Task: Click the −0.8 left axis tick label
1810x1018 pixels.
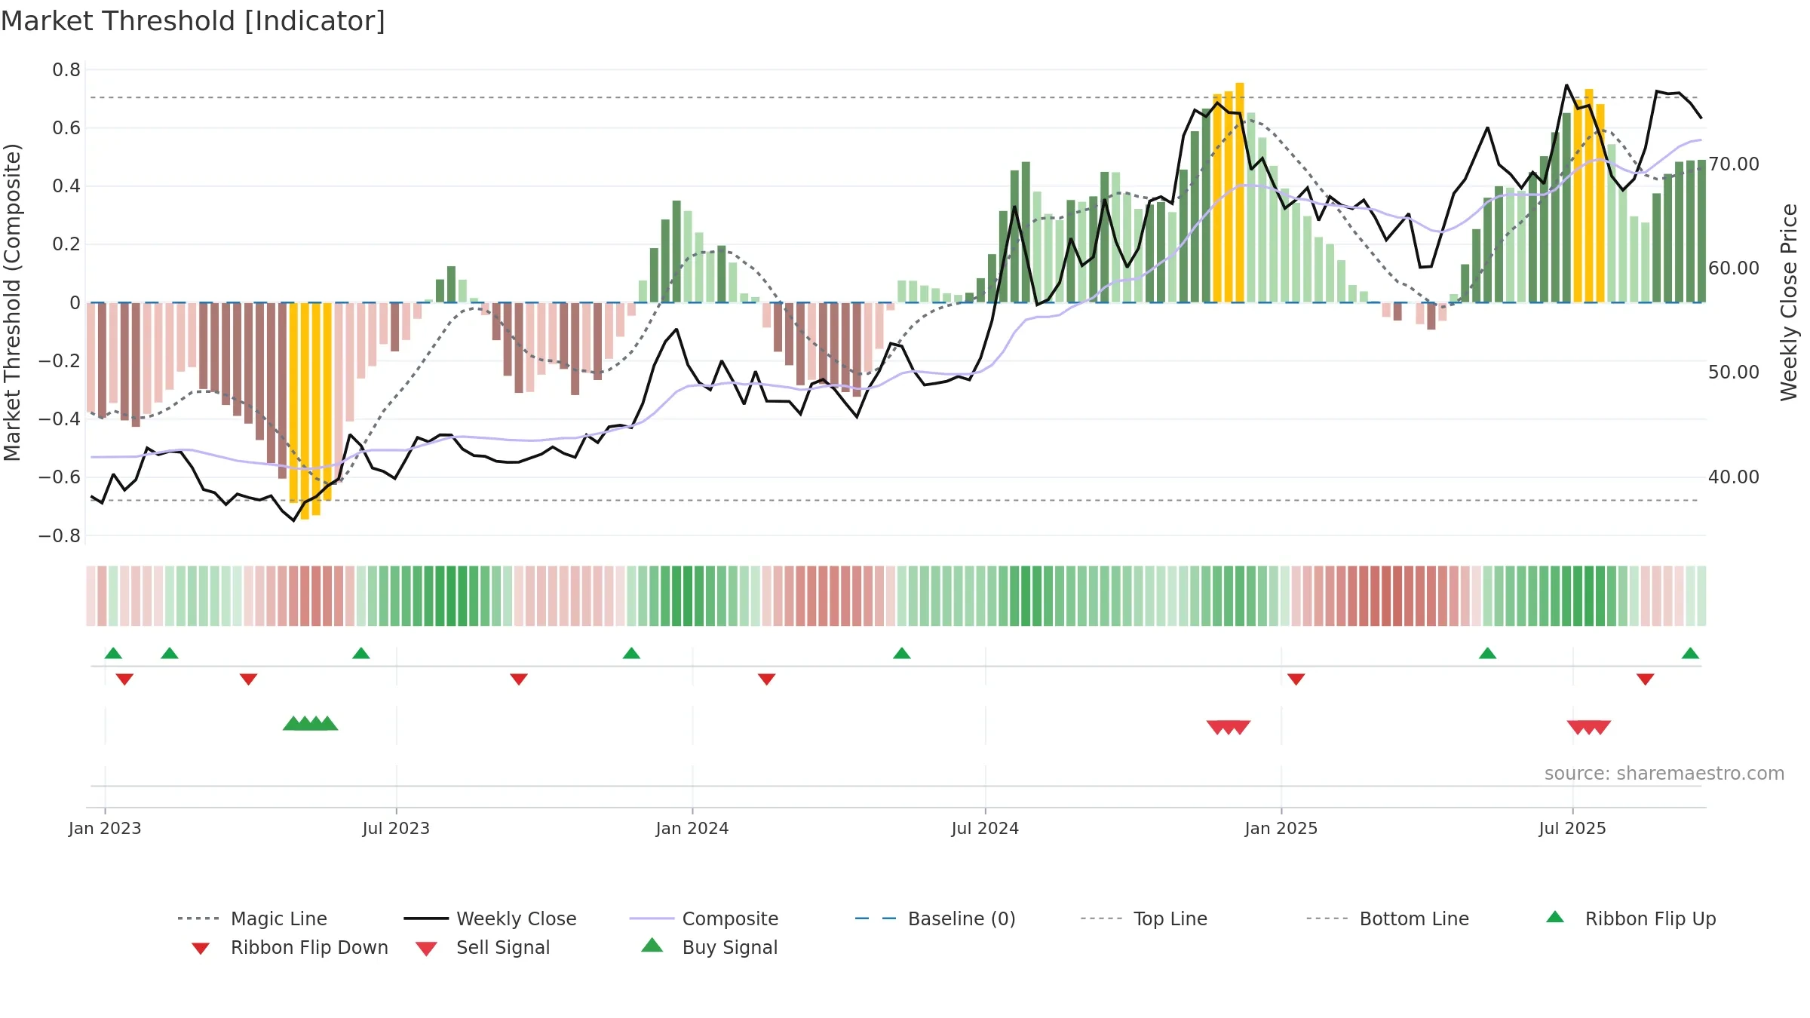Action: click(59, 535)
